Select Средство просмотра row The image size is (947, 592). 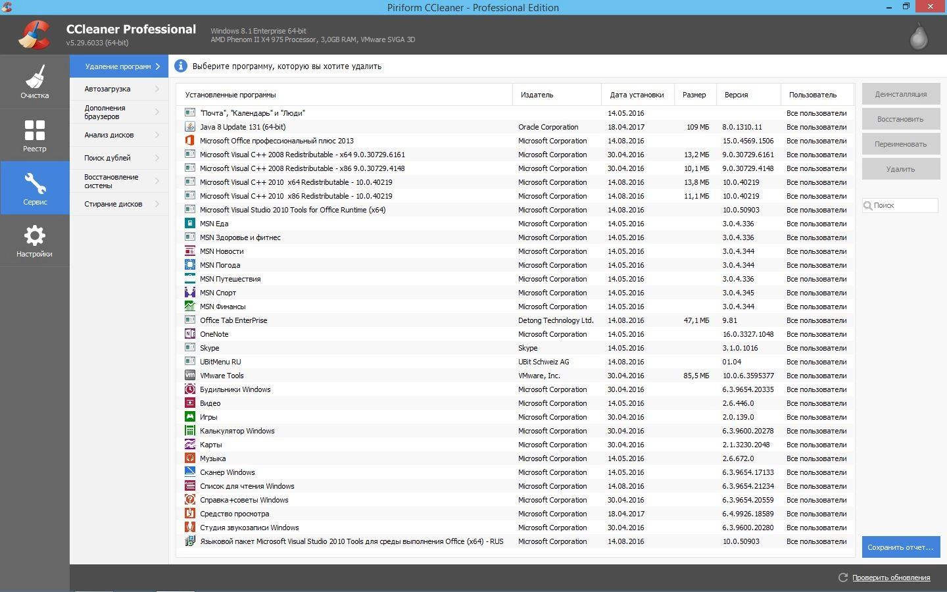pyautogui.click(x=515, y=514)
